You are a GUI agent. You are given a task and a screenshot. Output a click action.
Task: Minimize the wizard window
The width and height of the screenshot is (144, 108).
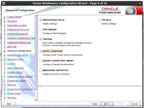[136, 4]
